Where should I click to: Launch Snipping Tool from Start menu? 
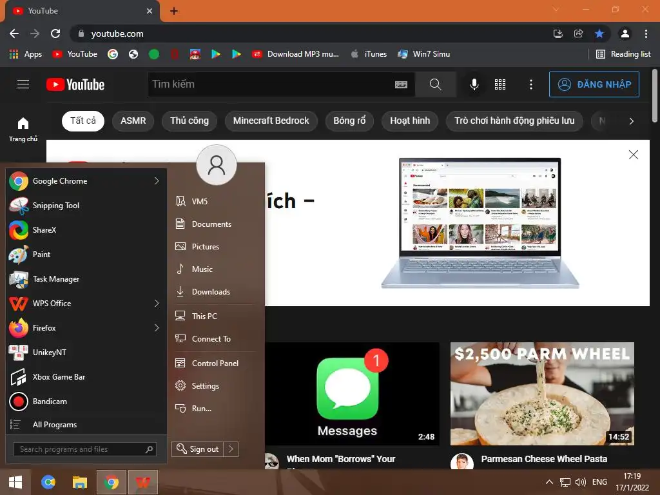point(86,206)
